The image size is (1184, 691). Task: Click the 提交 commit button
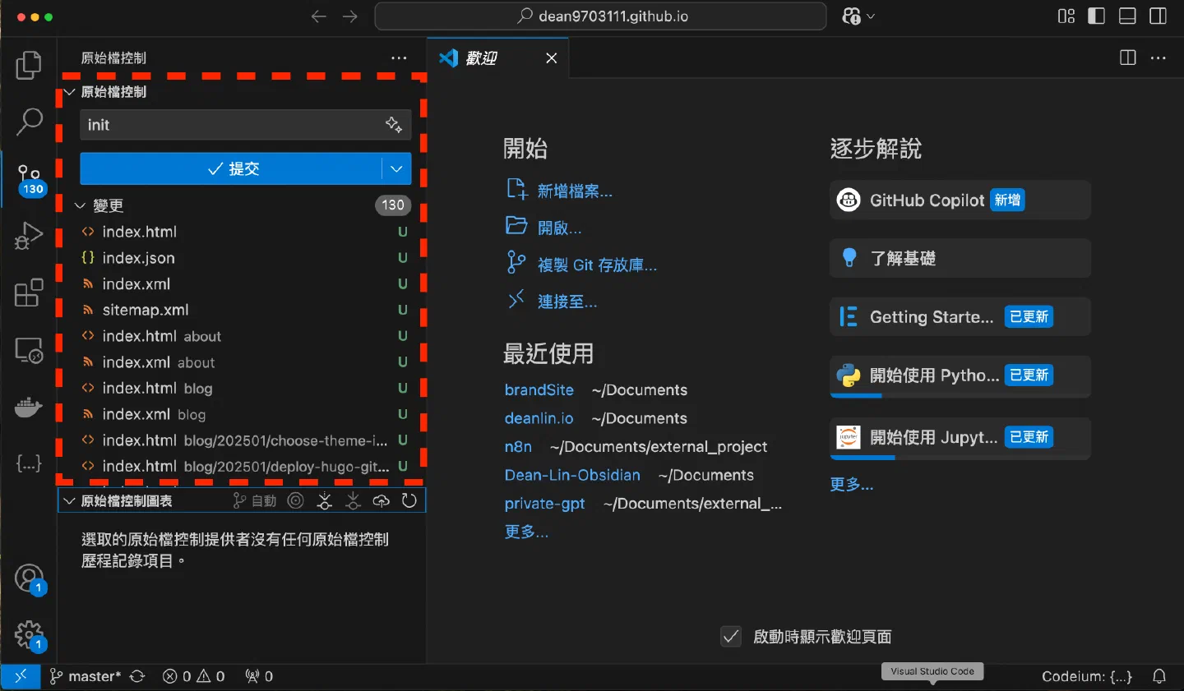[231, 168]
